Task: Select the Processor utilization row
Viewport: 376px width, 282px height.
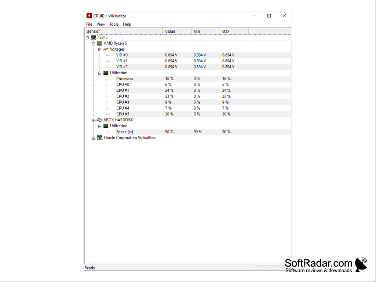Action: [x=203, y=78]
